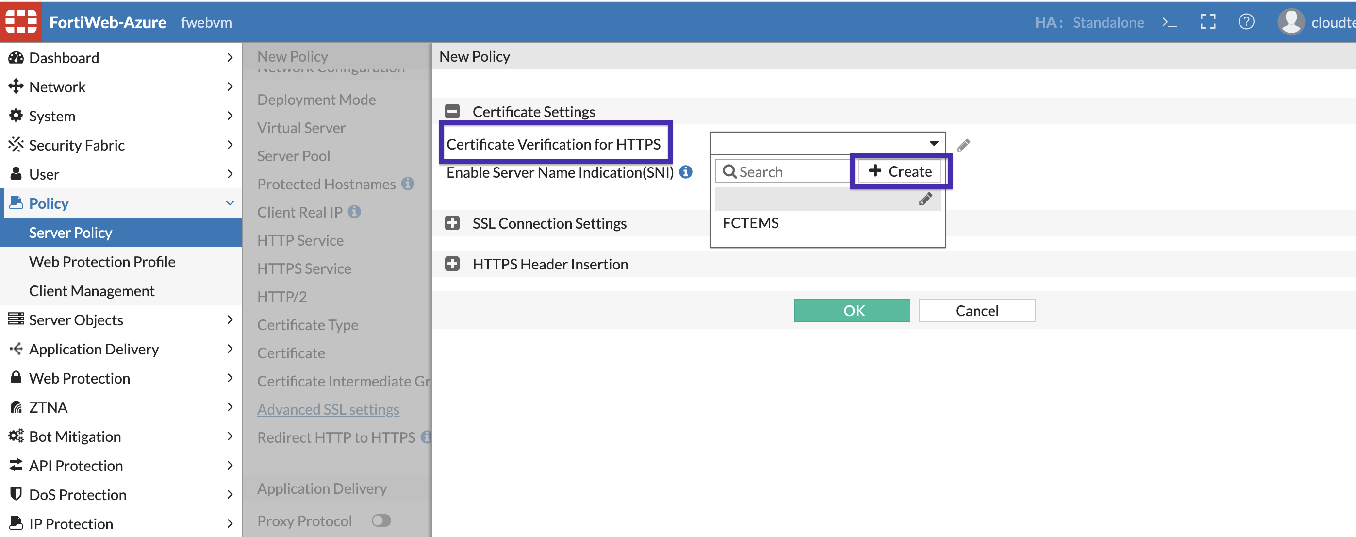The height and width of the screenshot is (537, 1356).
Task: Jump to Deployment Mode in the outline
Action: [316, 99]
